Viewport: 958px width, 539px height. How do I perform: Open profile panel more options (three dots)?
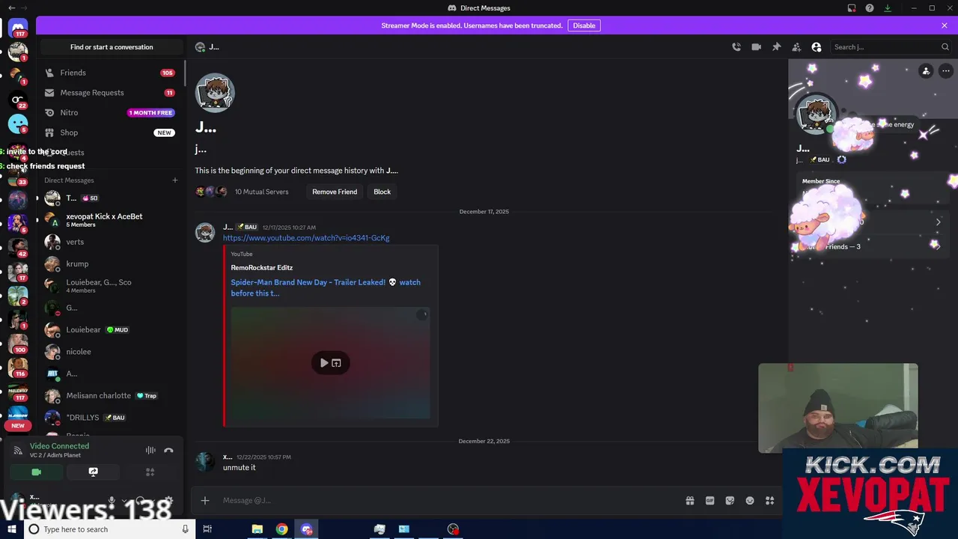click(x=946, y=71)
